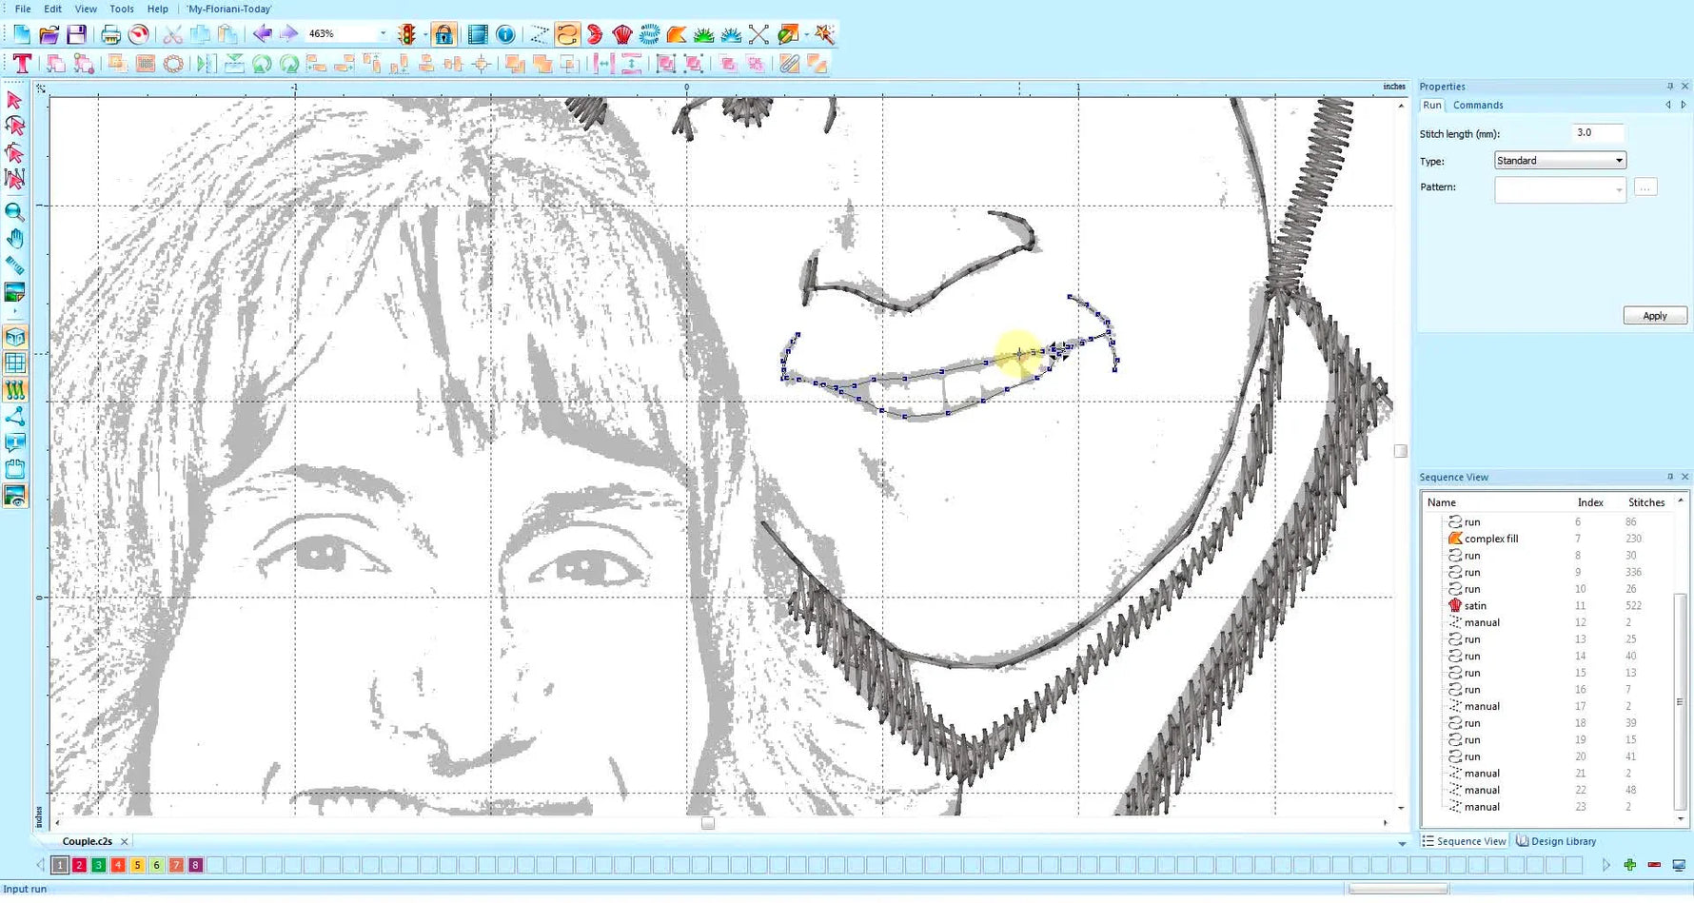This screenshot has height=903, width=1694.
Task: Open the blue info icon
Action: coord(505,35)
